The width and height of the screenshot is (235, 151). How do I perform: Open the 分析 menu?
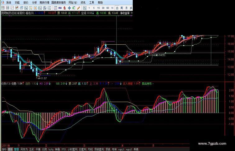click(34, 2)
